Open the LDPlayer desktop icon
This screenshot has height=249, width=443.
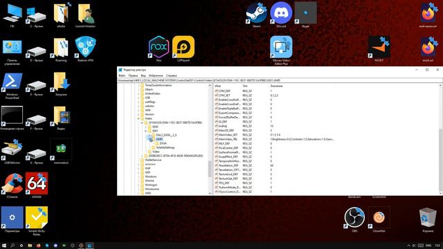coord(183,47)
